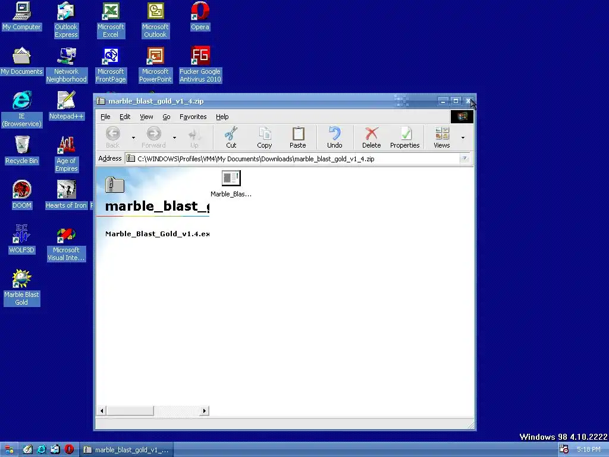Click Outlook Express quick launch icon
Viewport: 609px width, 457px height.
(x=55, y=450)
